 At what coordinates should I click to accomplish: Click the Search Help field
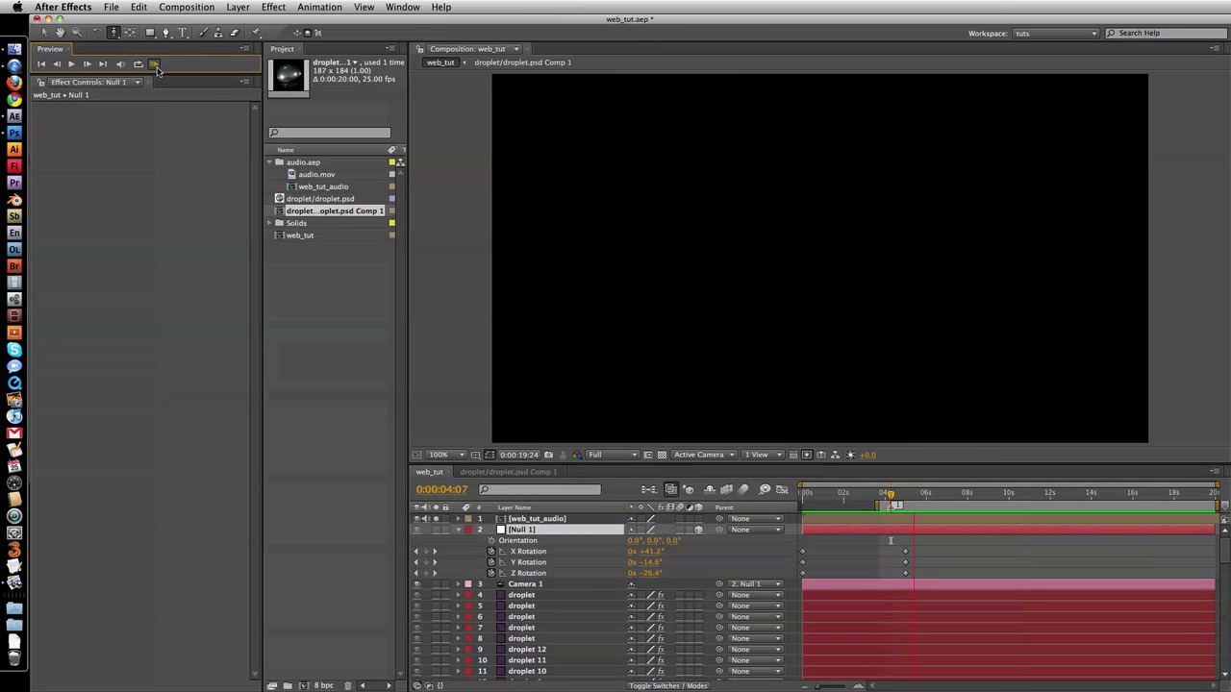(1166, 33)
